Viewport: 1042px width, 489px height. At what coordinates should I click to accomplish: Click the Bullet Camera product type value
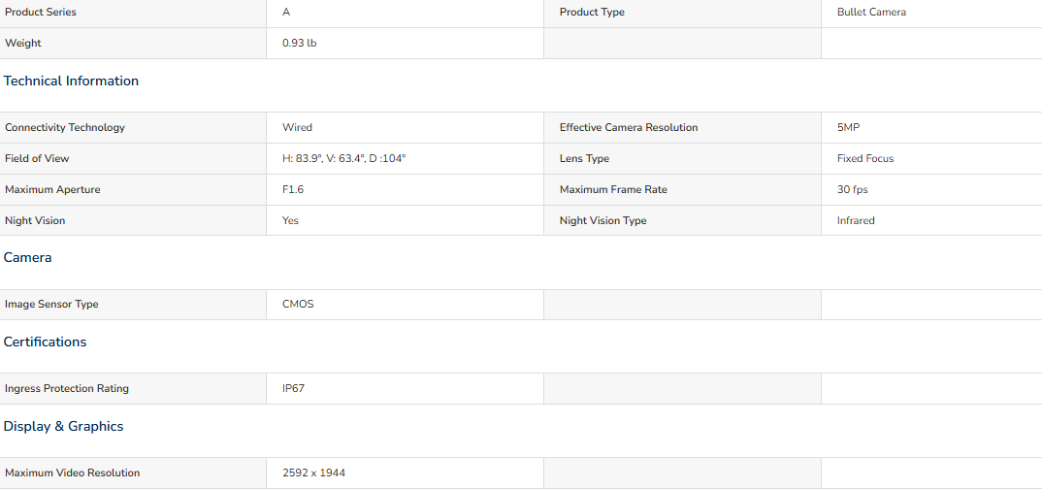pos(871,13)
